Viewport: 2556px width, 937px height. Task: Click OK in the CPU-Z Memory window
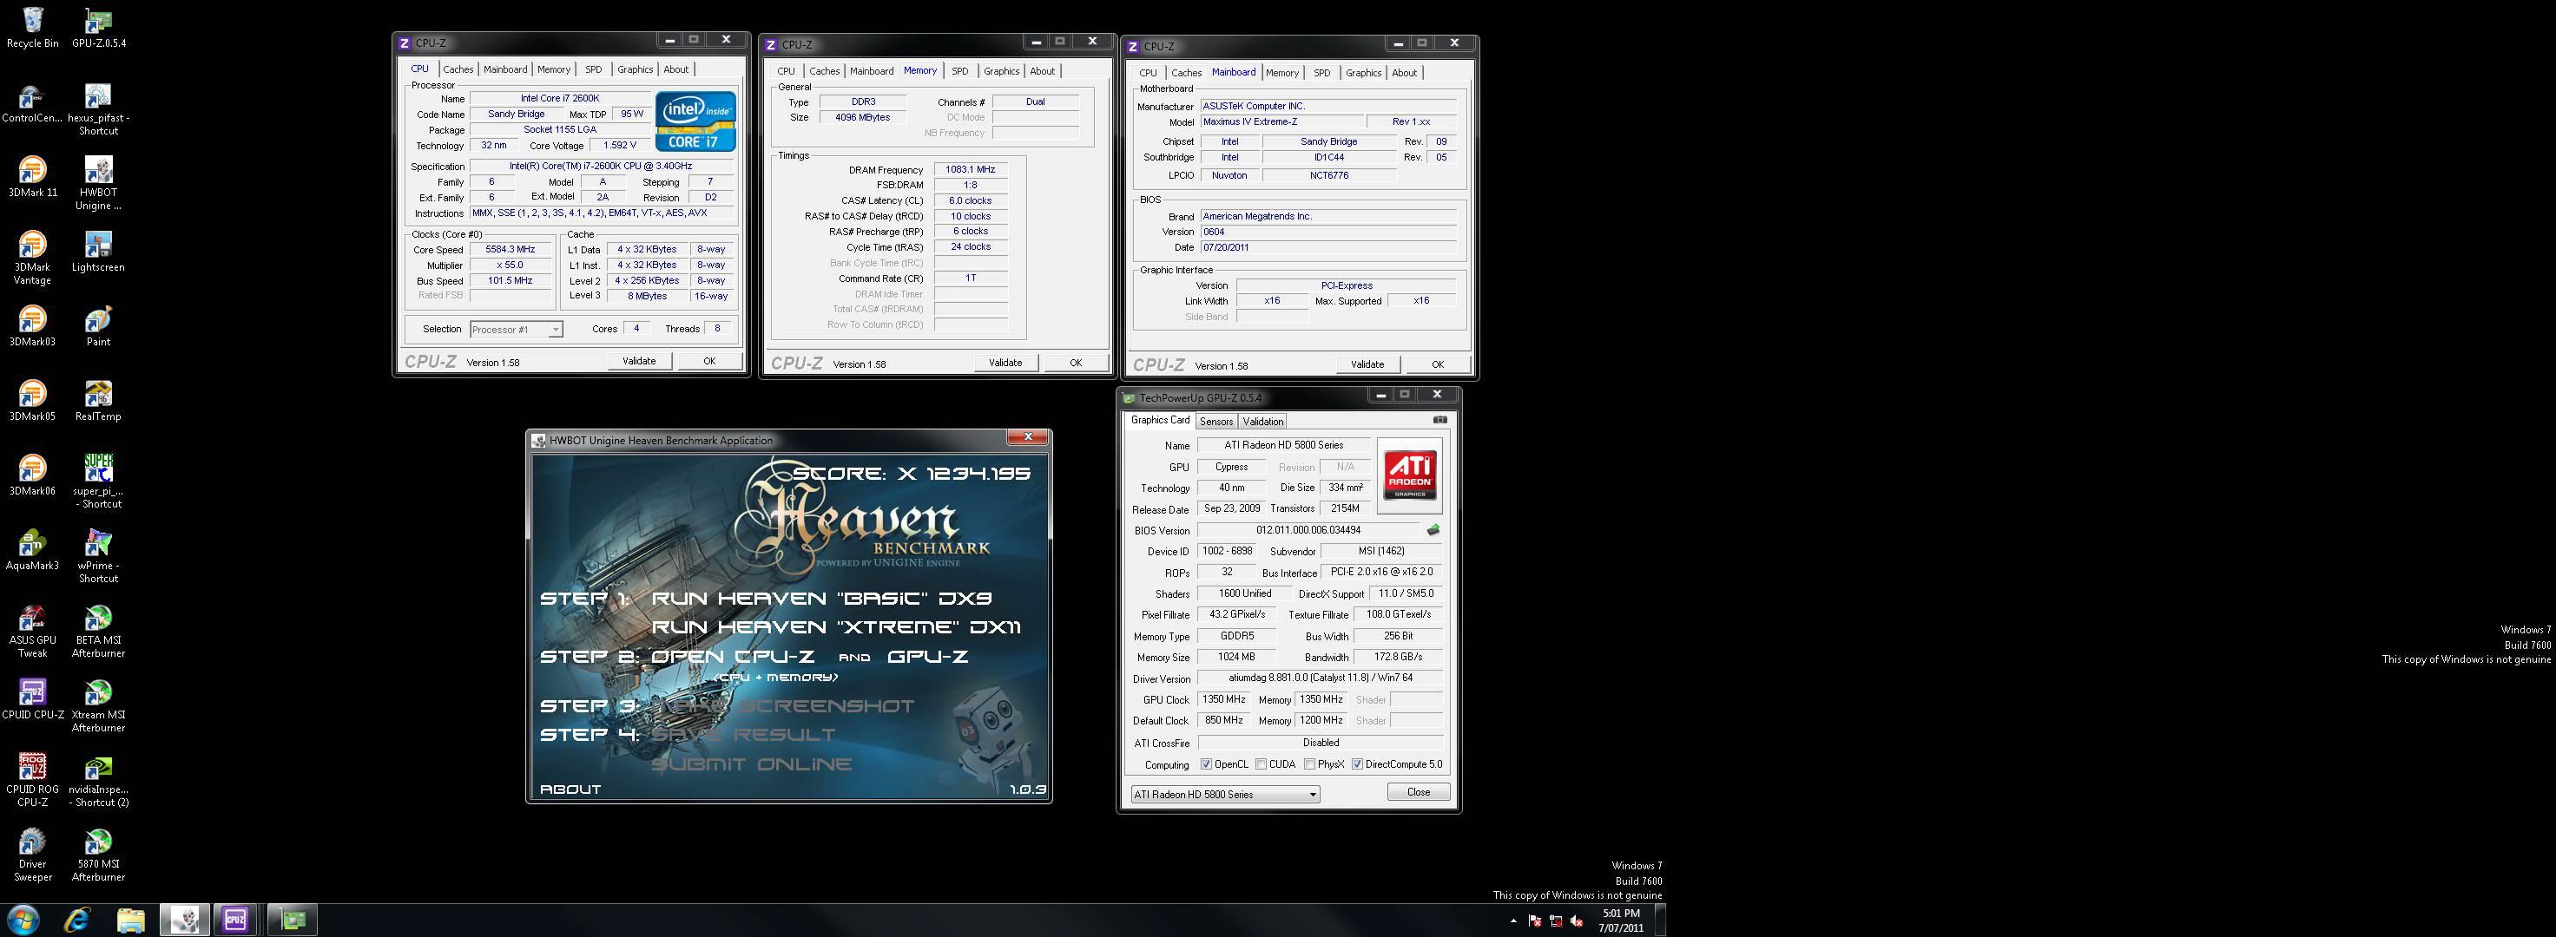click(x=1076, y=363)
